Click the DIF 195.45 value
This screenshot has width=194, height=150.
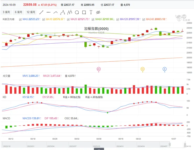pyautogui.click(x=51, y=118)
